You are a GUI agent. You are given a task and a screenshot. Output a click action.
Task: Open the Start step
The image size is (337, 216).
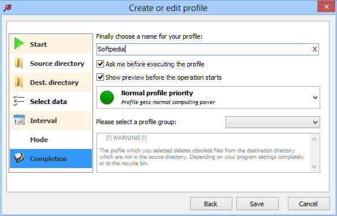[x=51, y=44]
